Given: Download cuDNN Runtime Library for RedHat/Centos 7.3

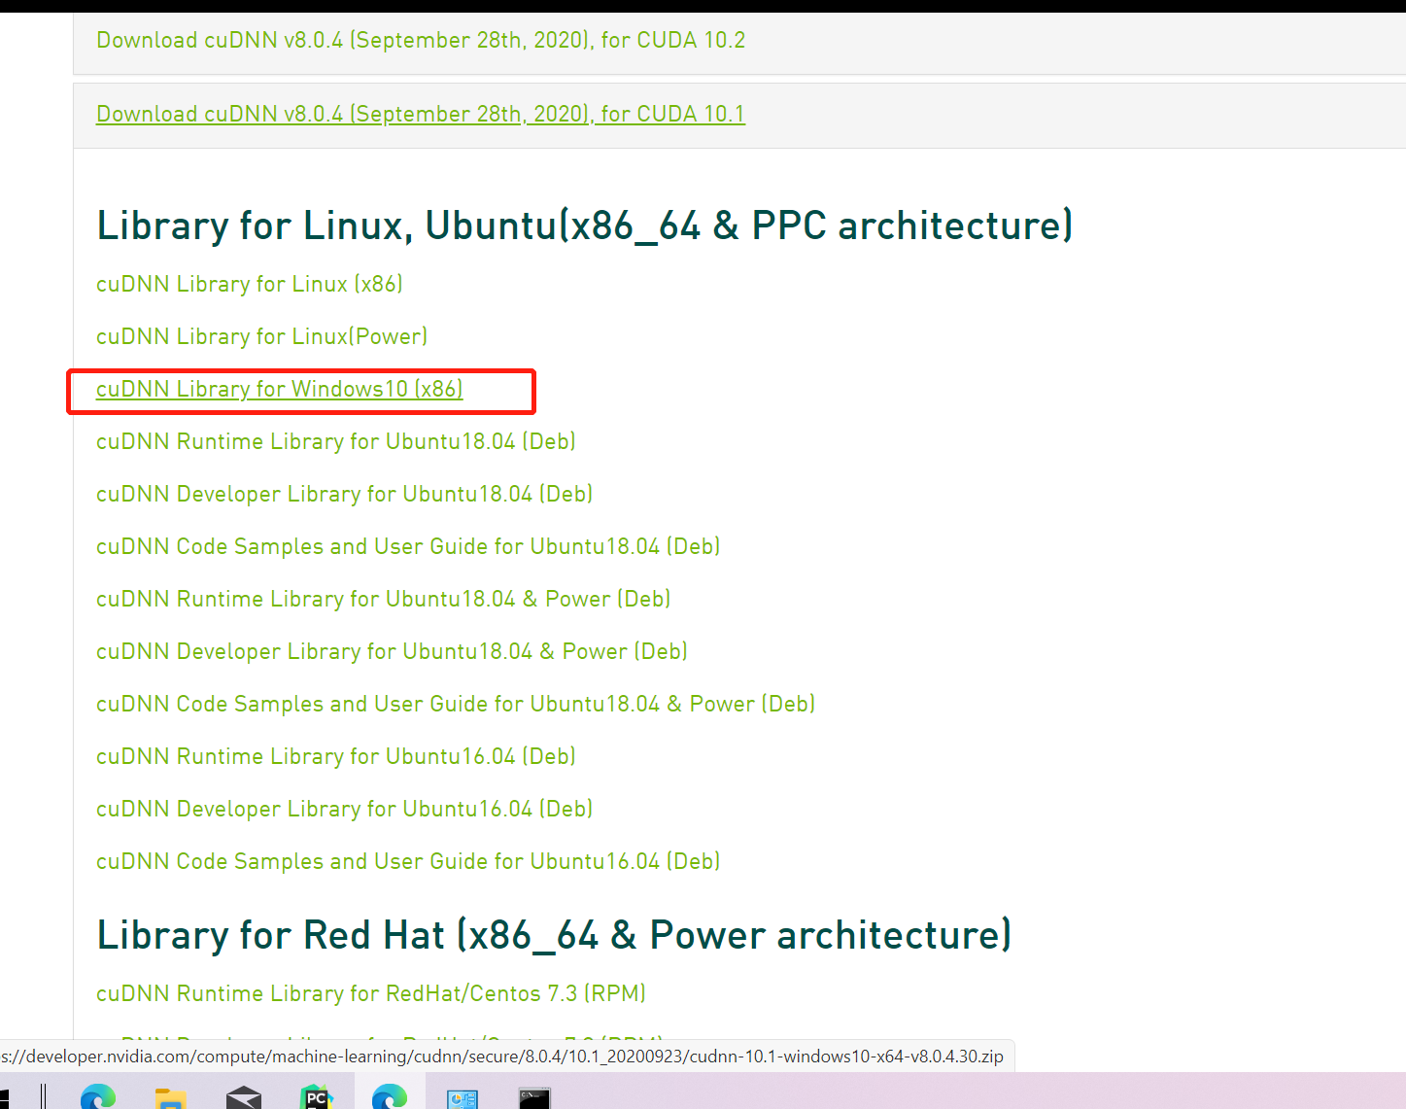Looking at the screenshot, I should pyautogui.click(x=371, y=993).
